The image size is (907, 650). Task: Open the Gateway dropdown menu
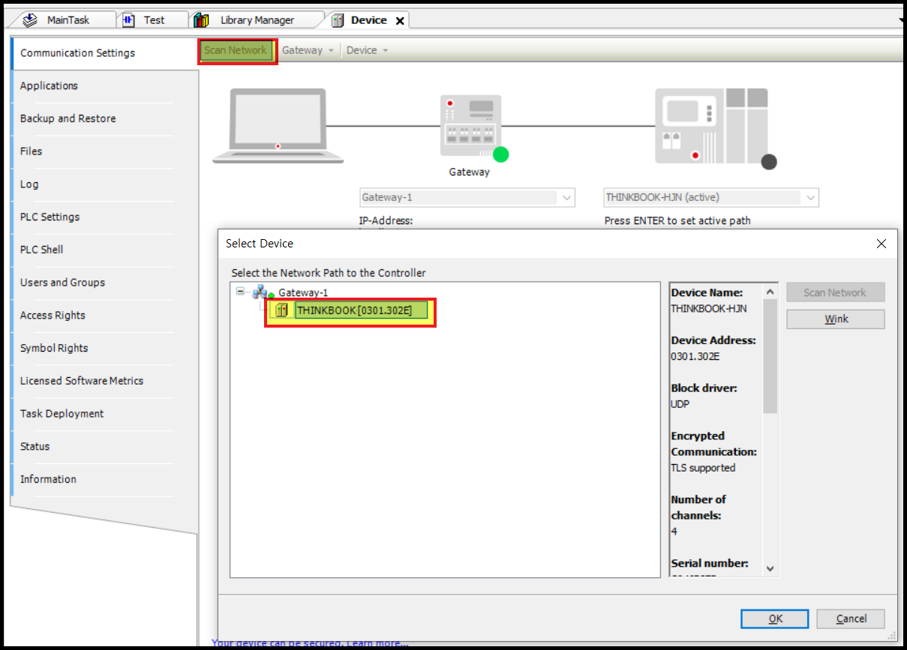pyautogui.click(x=308, y=50)
